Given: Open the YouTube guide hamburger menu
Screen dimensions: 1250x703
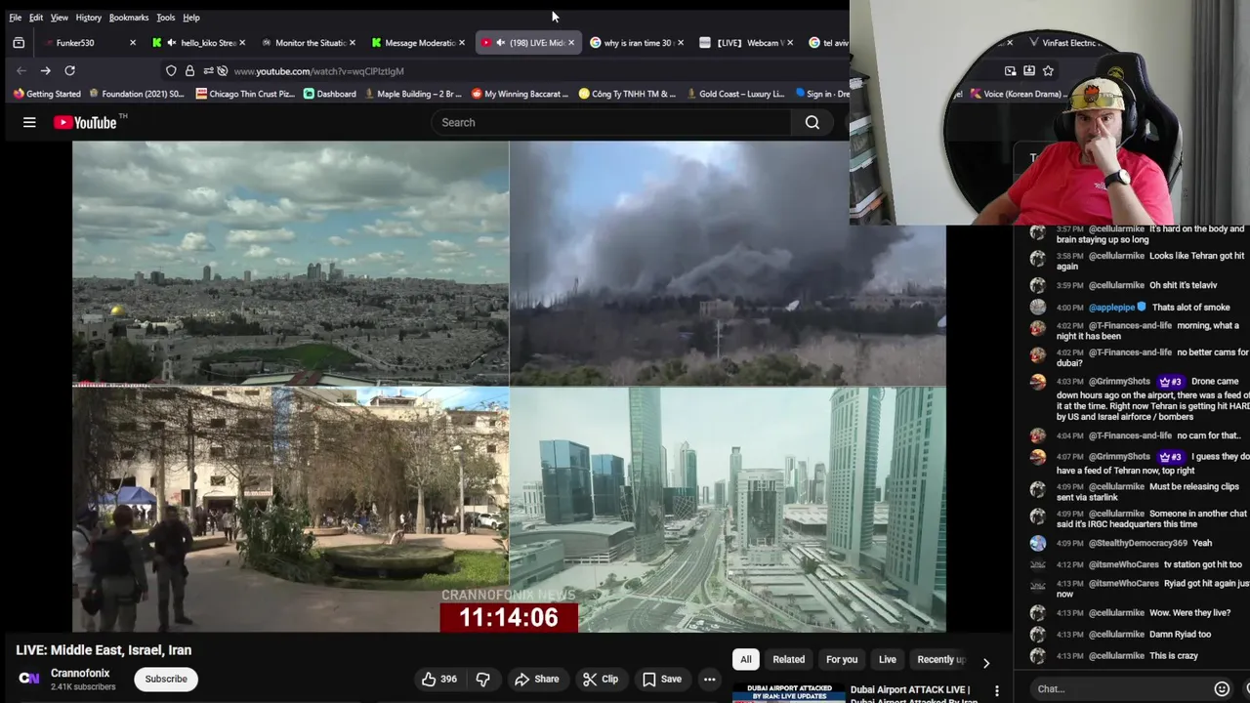Looking at the screenshot, I should click(29, 122).
